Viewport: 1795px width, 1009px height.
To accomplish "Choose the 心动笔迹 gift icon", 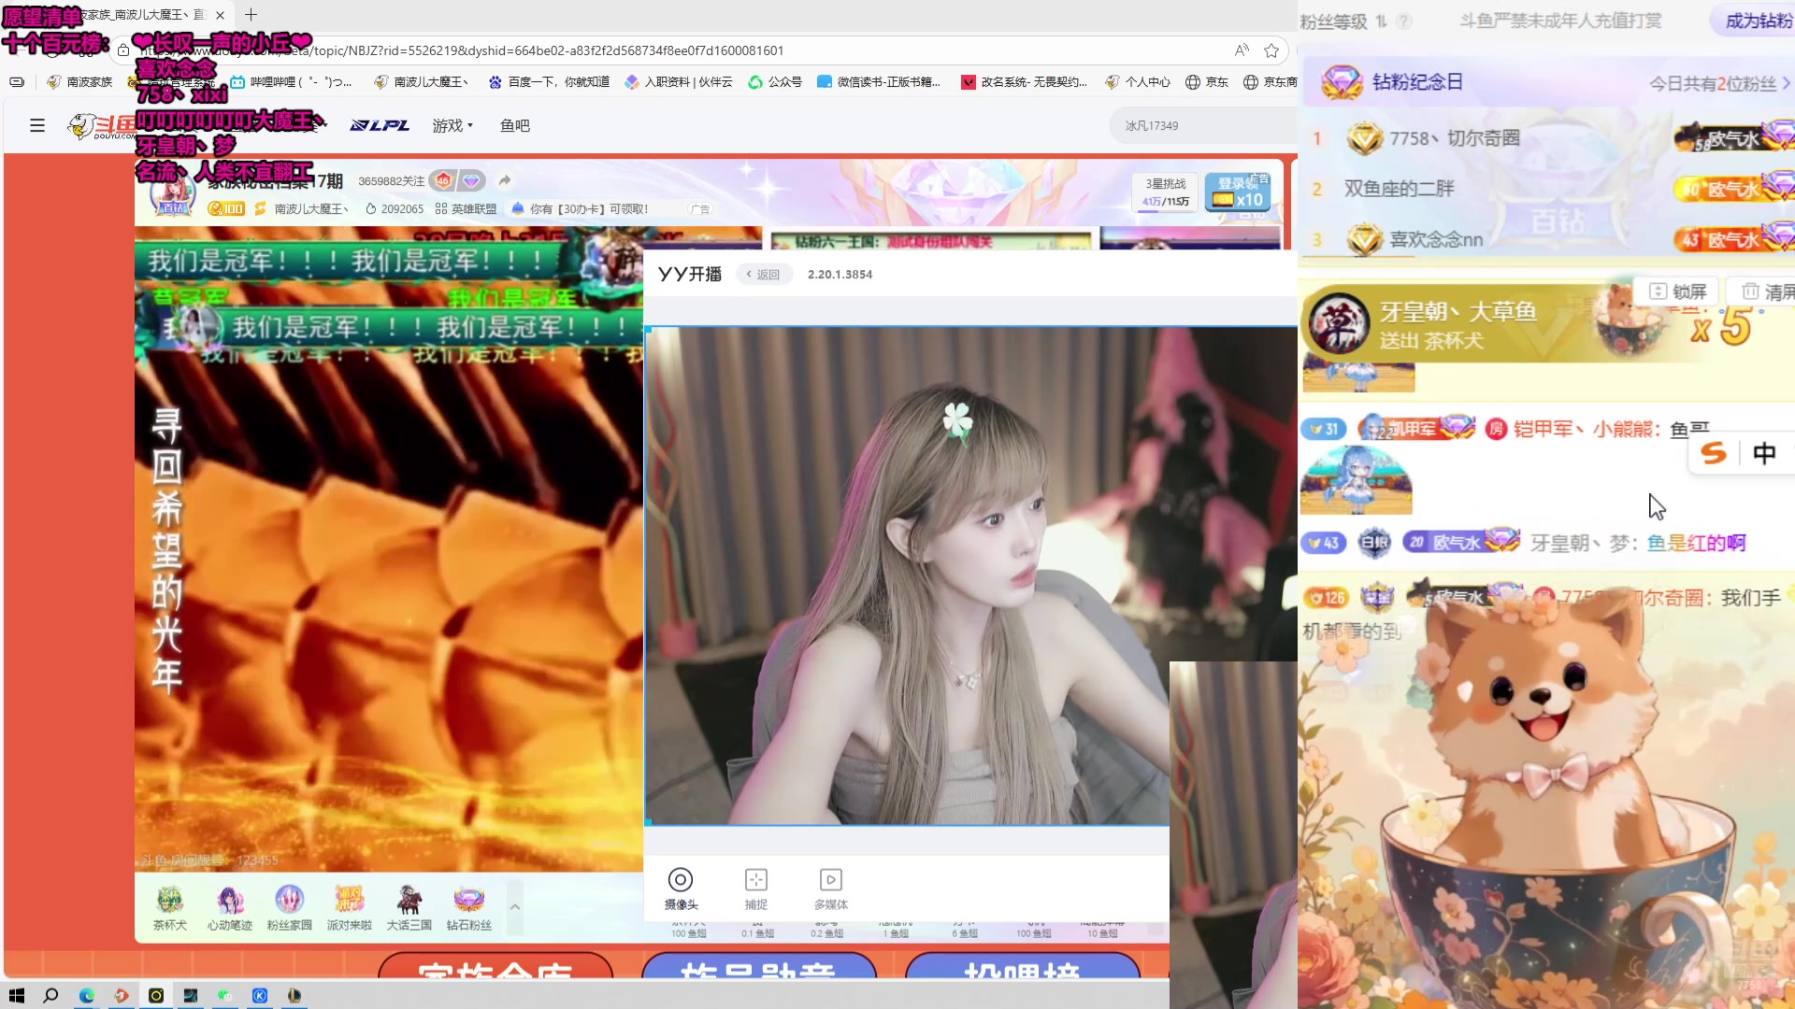I will [230, 908].
